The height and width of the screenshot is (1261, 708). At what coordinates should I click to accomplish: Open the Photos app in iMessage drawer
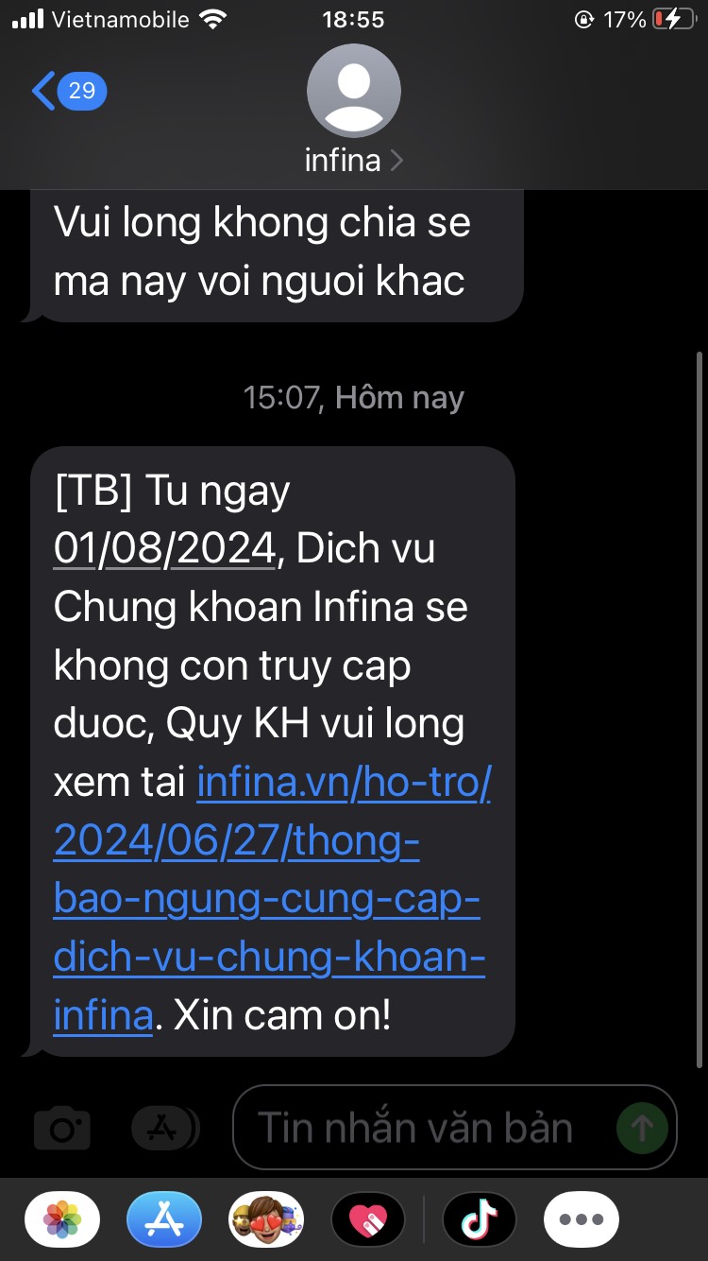(62, 1219)
